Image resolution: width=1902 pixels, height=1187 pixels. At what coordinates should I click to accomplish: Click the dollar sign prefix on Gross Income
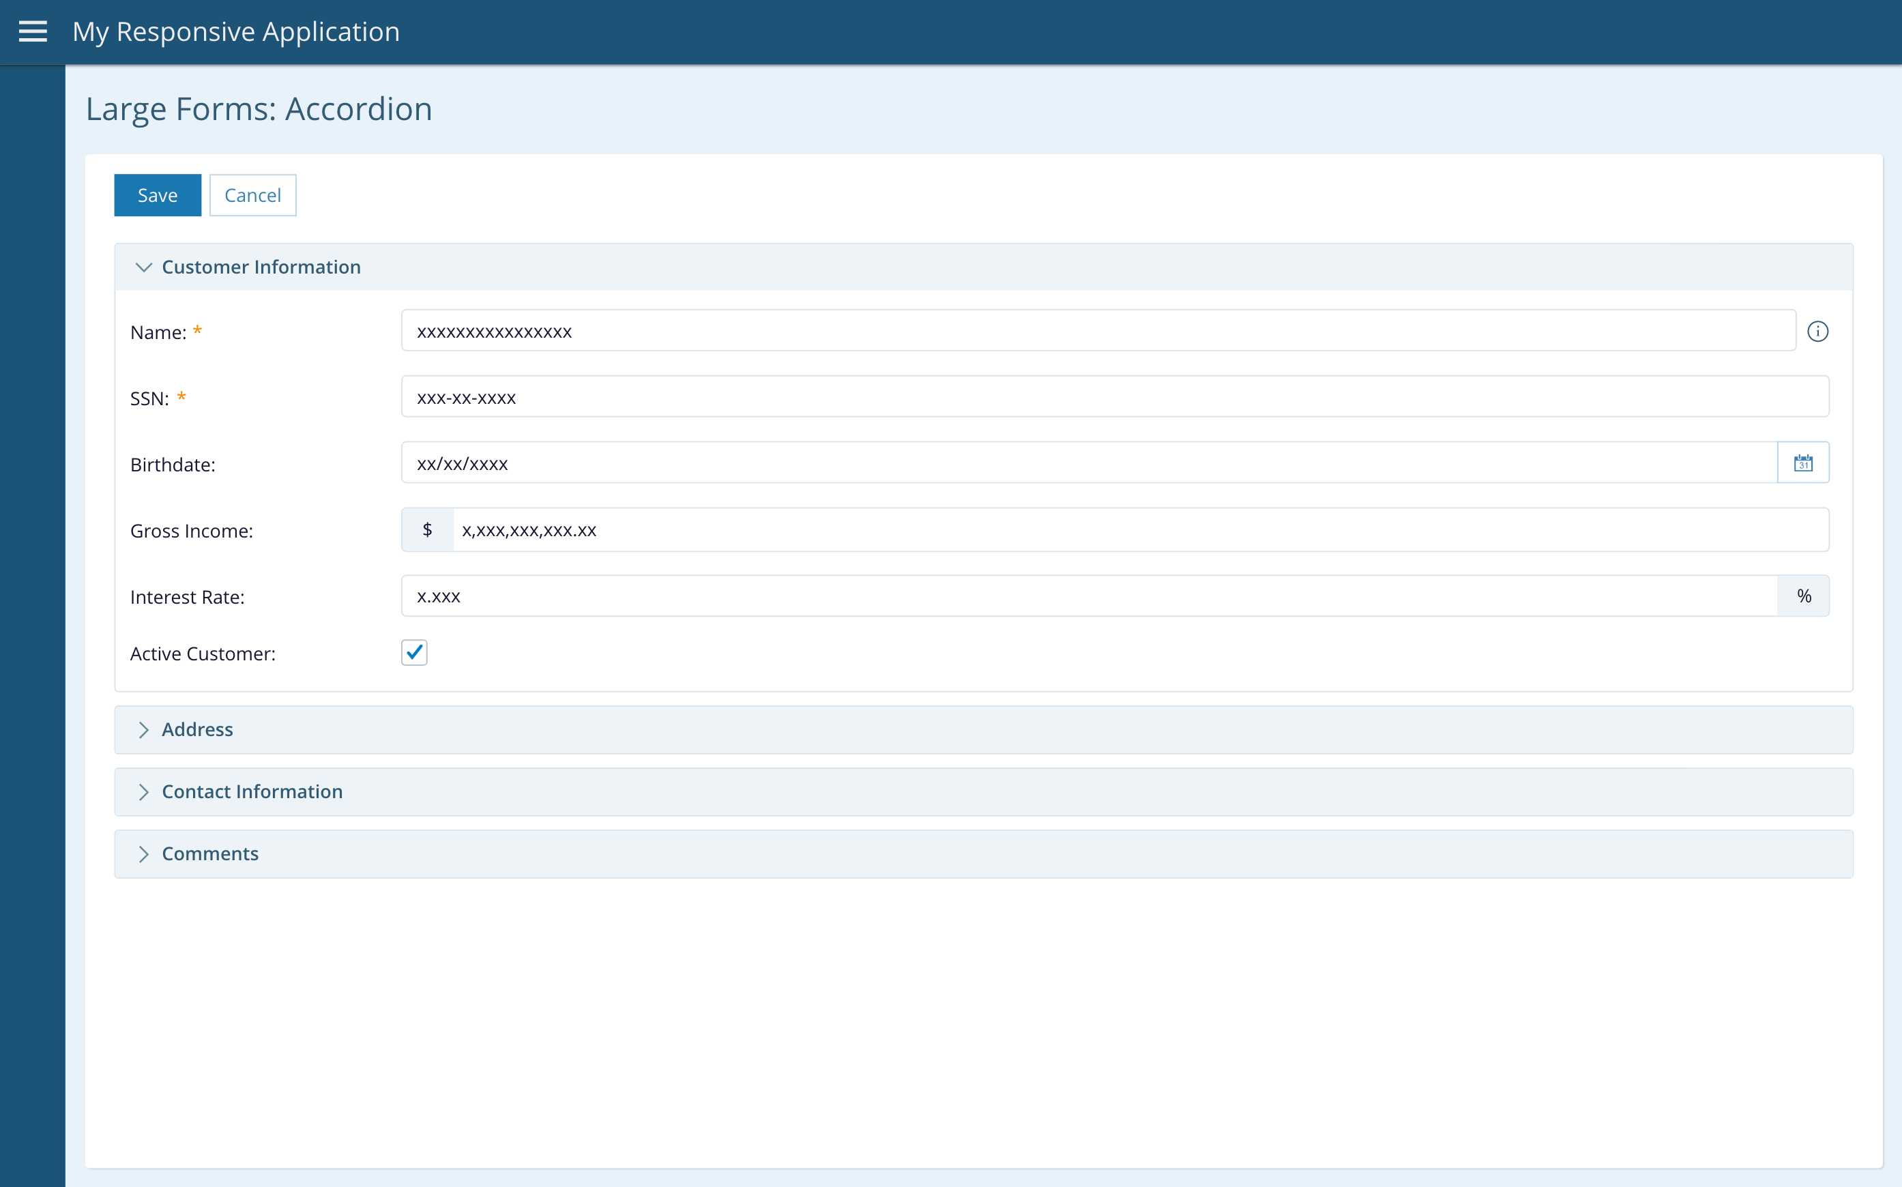[427, 530]
